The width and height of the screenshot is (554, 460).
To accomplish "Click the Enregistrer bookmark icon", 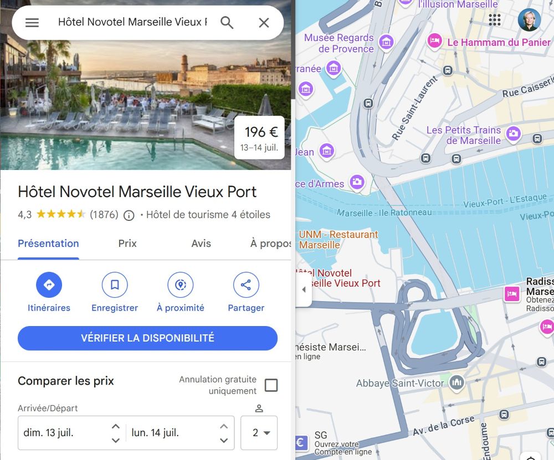I will (115, 285).
